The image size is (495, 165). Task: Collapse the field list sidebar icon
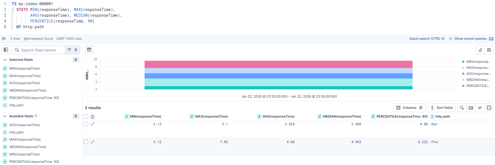pyautogui.click(x=6, y=50)
